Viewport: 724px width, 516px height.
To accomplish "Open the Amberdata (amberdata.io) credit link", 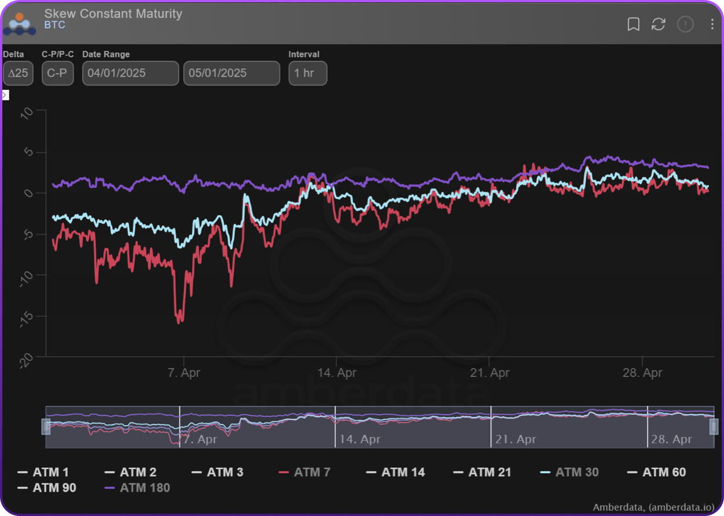I will point(653,507).
